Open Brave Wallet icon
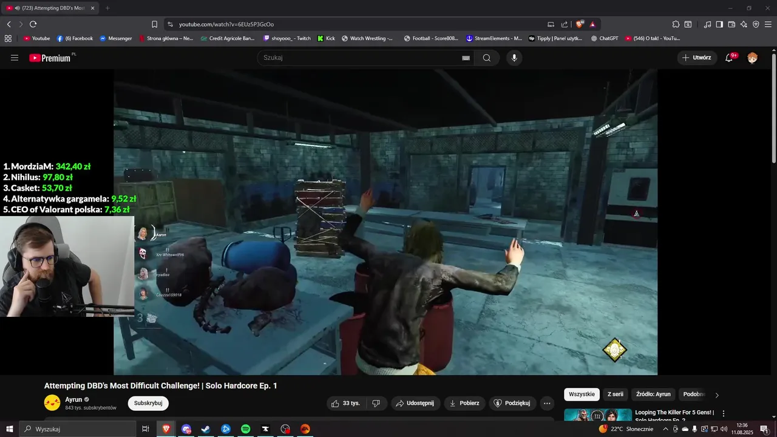 (x=731, y=24)
